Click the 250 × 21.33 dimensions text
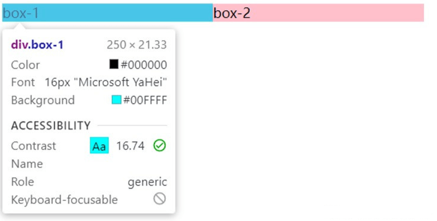Screen dimensions: 437x221 coord(136,44)
